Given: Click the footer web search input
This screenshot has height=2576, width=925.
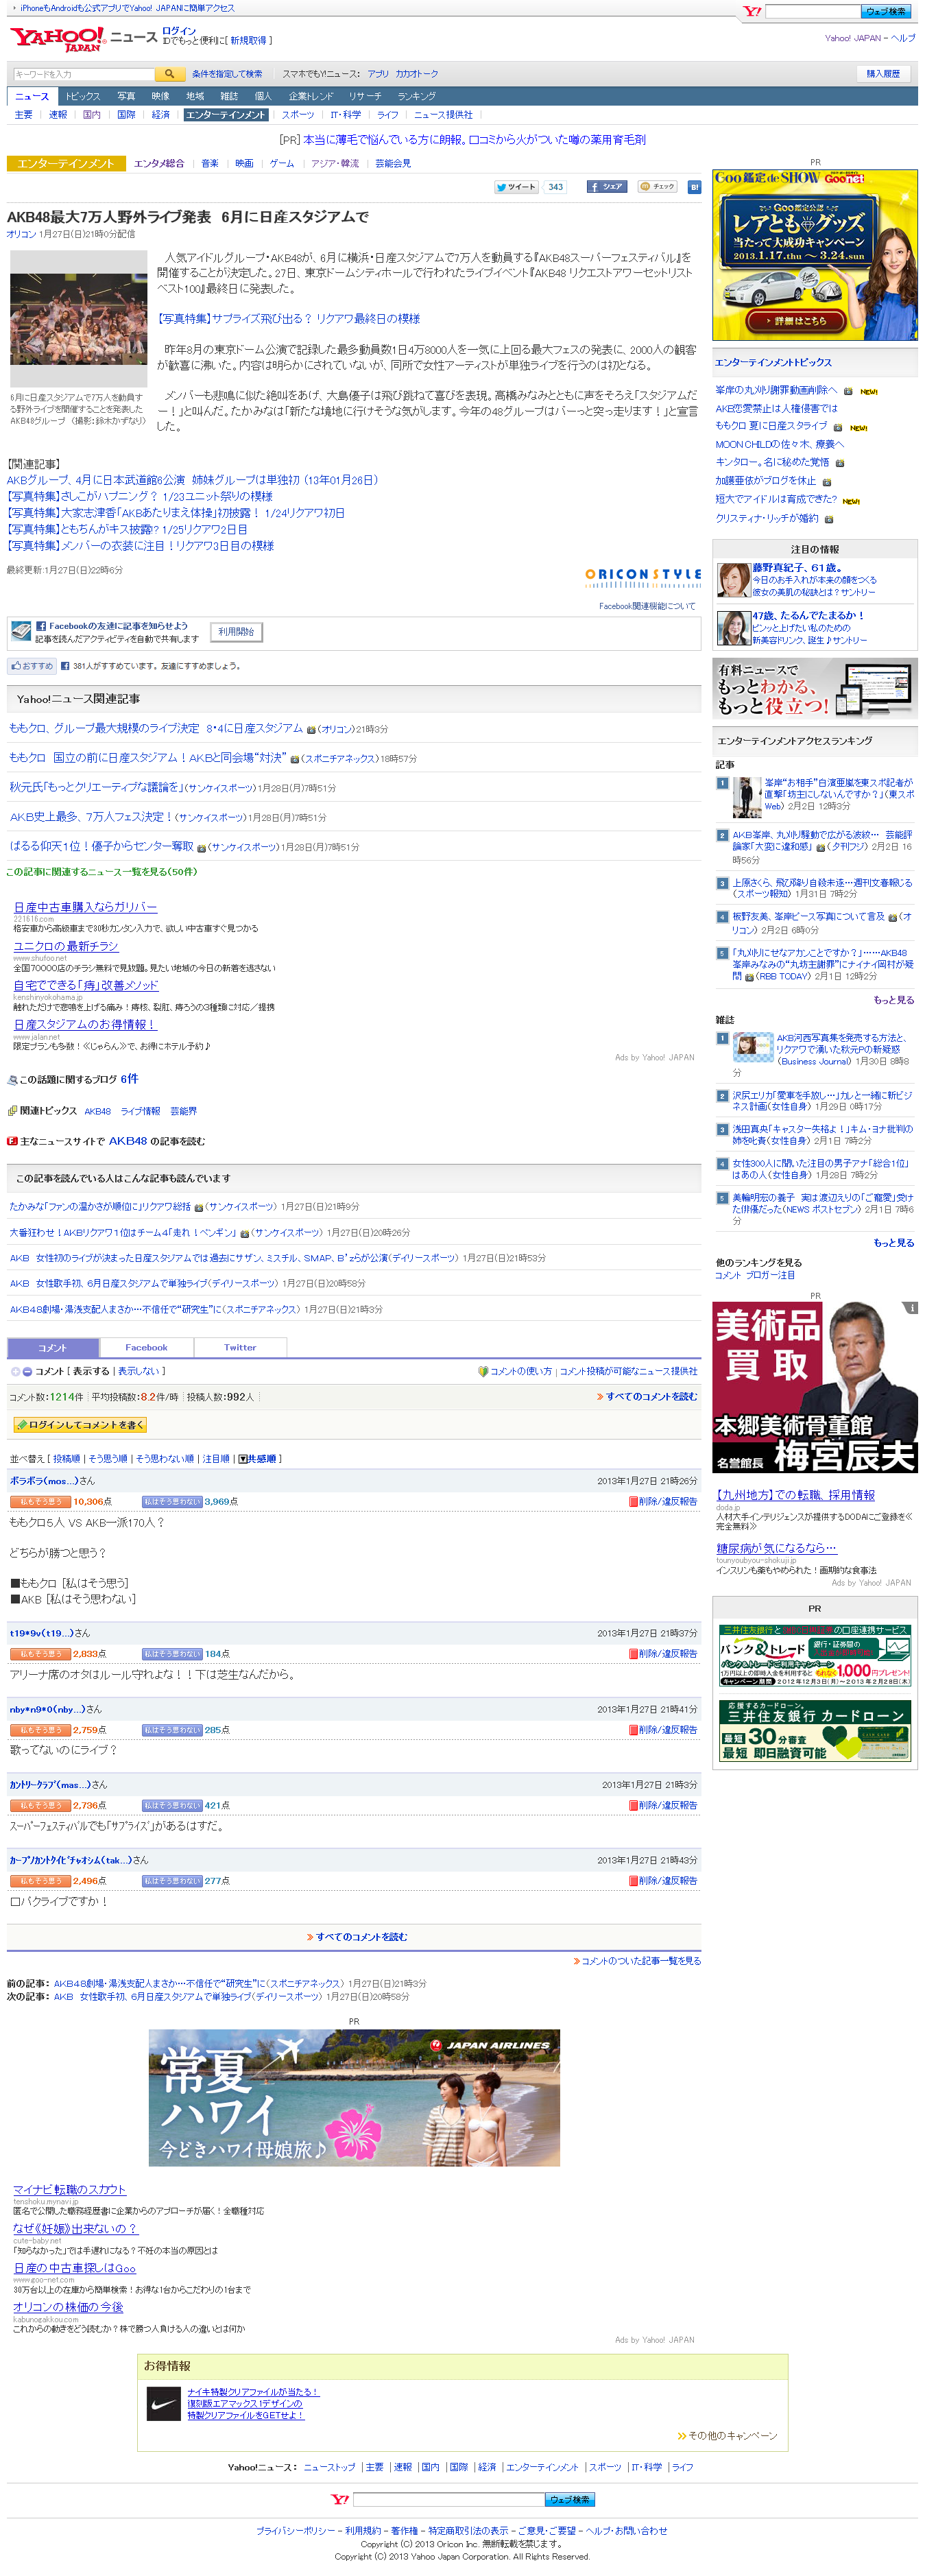Looking at the screenshot, I should coord(449,2499).
